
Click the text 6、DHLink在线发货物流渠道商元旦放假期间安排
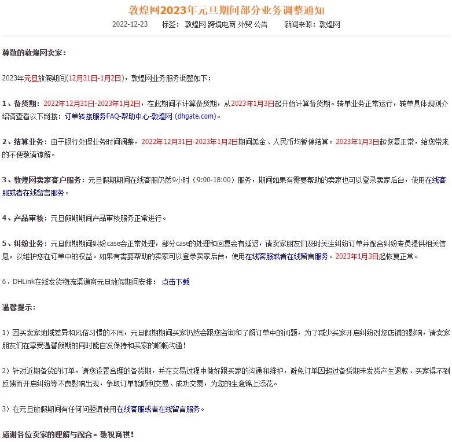point(79,282)
